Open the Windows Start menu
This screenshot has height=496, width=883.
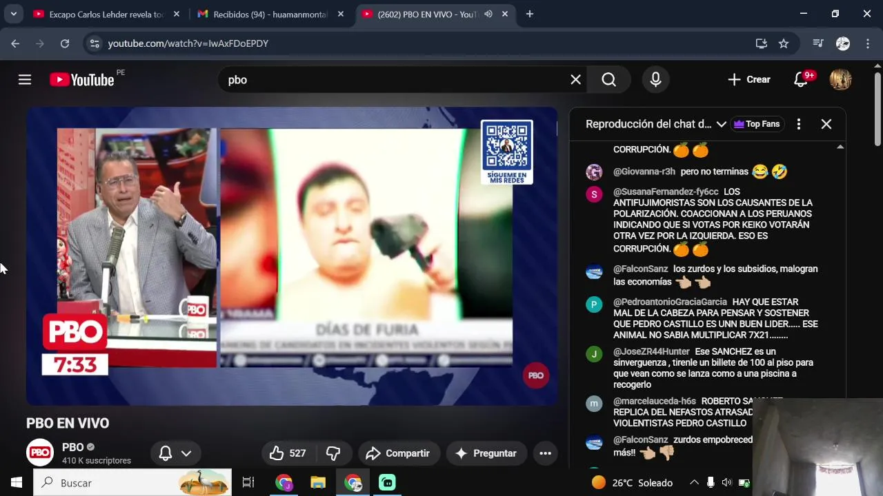pos(16,483)
